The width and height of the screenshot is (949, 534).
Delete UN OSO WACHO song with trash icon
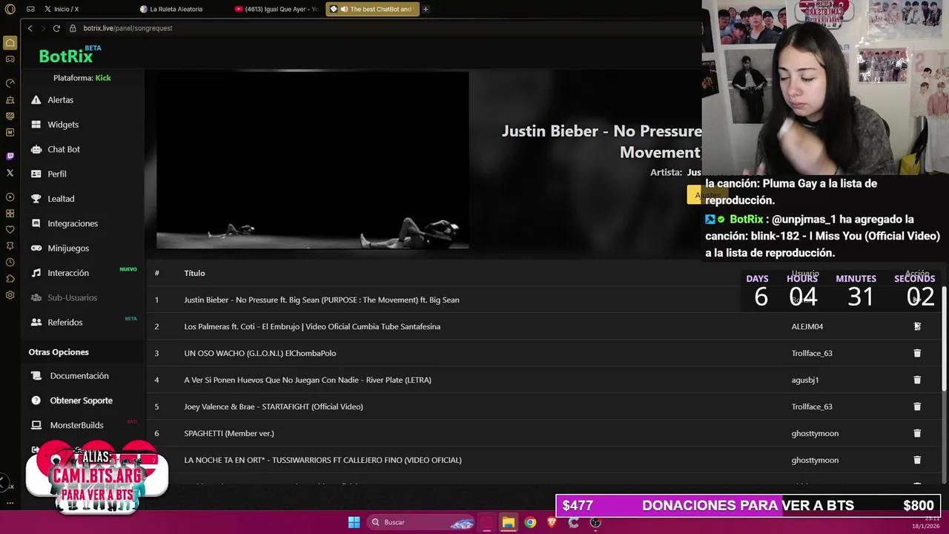[x=917, y=353]
